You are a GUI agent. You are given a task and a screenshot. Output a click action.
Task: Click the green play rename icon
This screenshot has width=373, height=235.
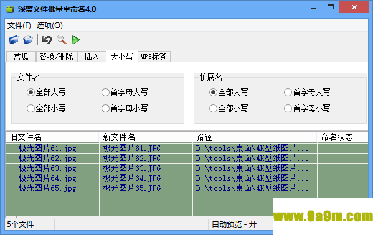pos(76,40)
